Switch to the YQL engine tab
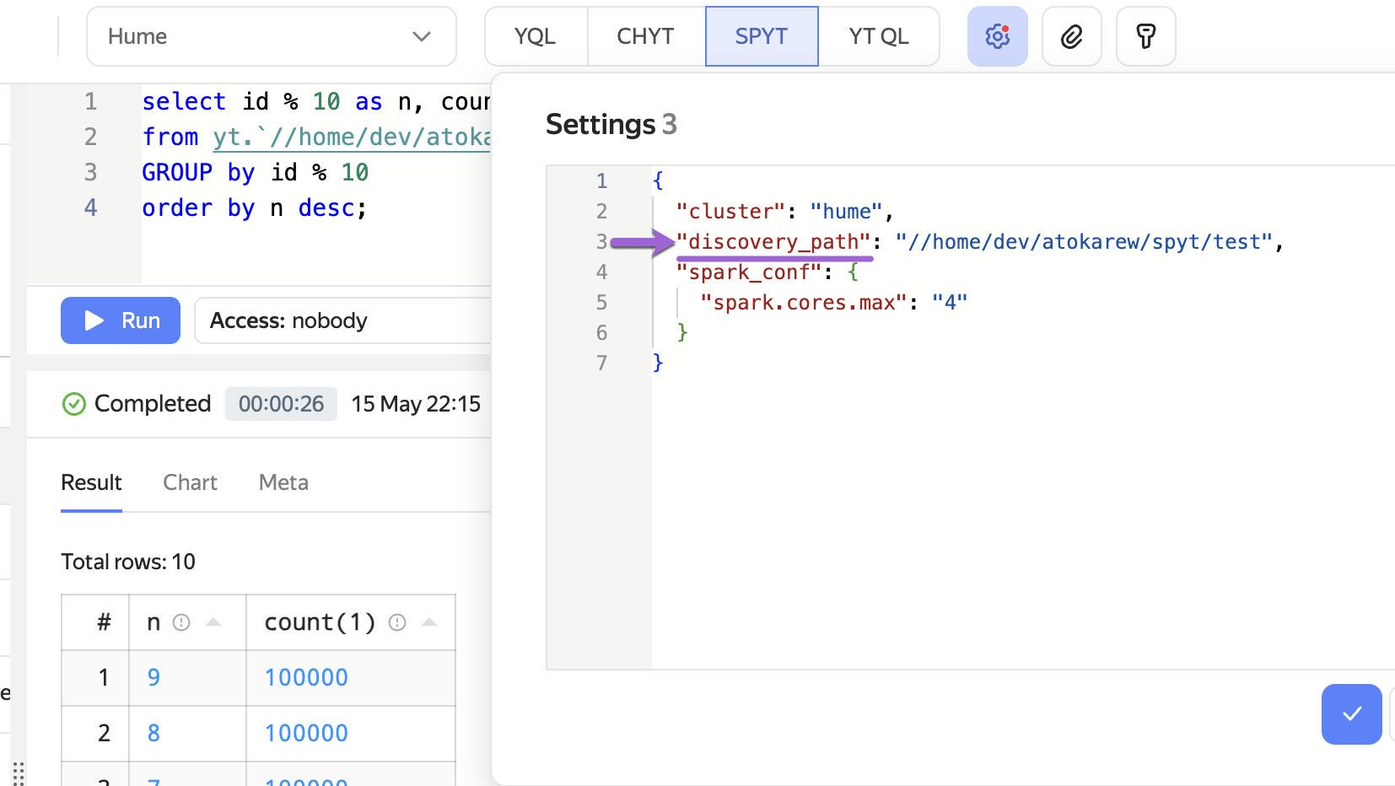 536,36
